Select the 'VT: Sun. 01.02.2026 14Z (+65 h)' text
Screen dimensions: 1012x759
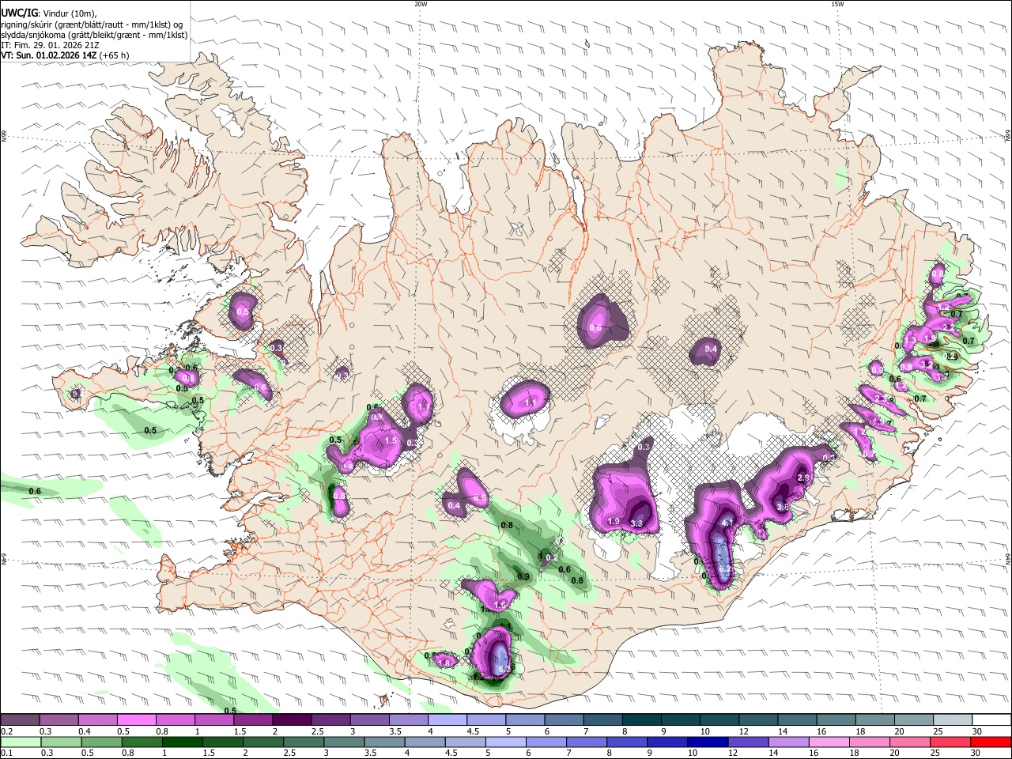(65, 55)
